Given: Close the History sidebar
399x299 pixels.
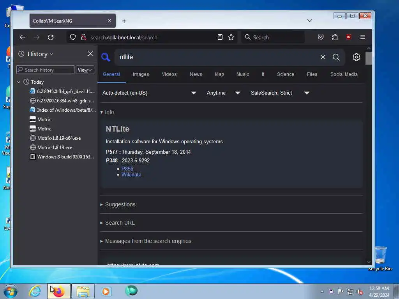Looking at the screenshot, I should click(90, 54).
